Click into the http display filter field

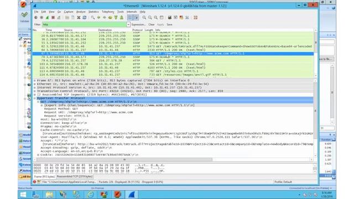[84, 24]
